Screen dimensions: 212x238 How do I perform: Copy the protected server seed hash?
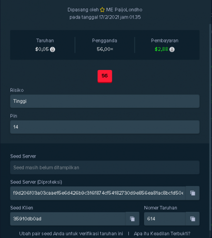[193, 193]
